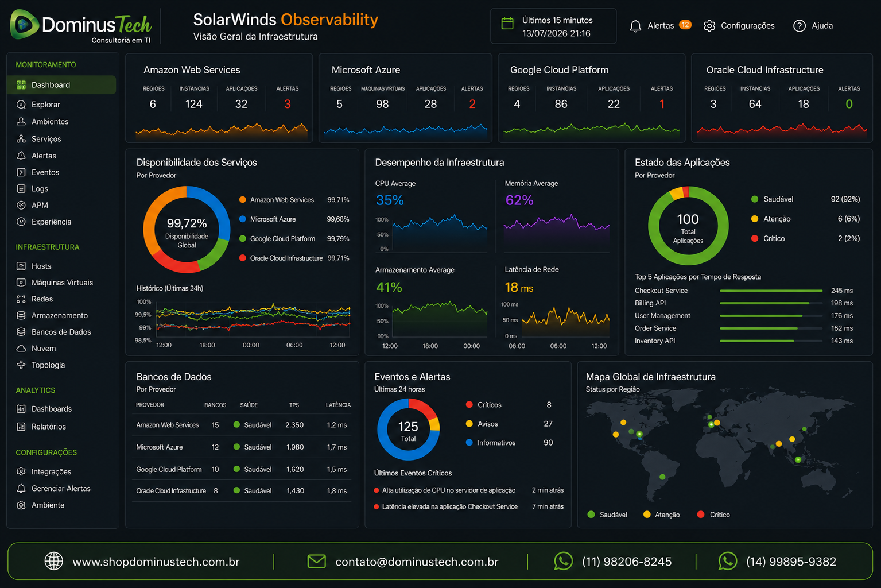
Task: Click the envelope email icon in footer
Action: [317, 561]
